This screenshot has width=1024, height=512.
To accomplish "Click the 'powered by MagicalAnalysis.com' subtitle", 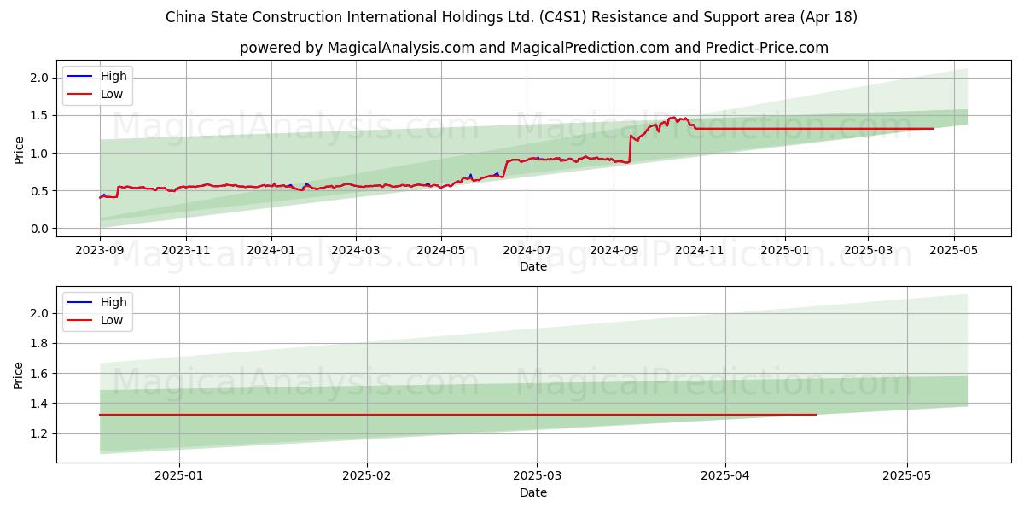I will [x=534, y=48].
